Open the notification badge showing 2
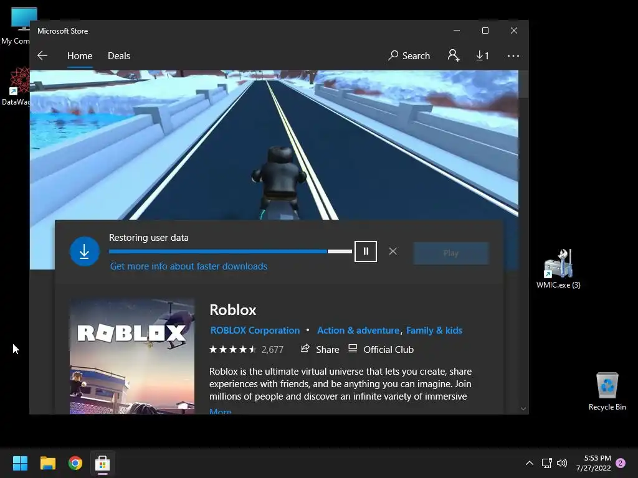 coord(621,463)
